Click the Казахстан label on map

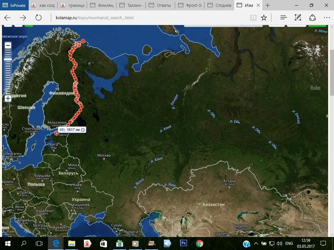tap(213, 204)
